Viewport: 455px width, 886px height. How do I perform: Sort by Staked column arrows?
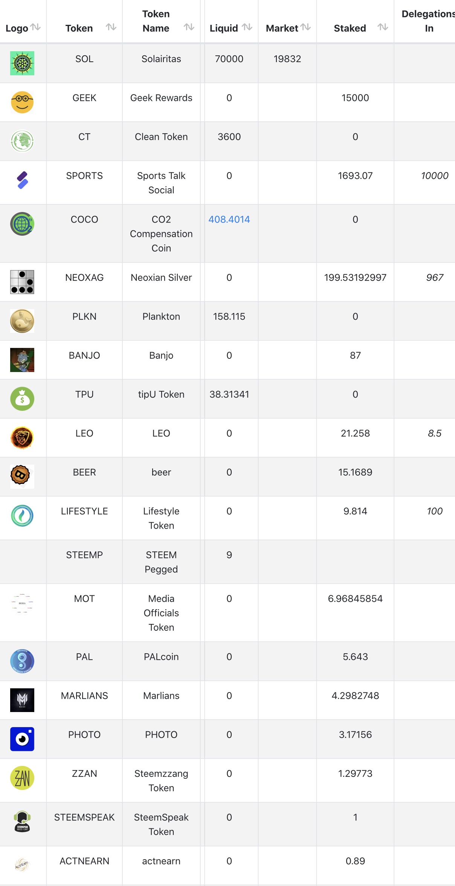[x=383, y=27]
